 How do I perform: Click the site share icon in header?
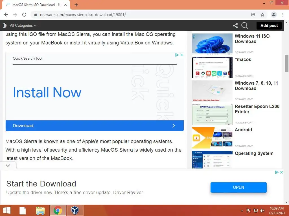click(235, 26)
